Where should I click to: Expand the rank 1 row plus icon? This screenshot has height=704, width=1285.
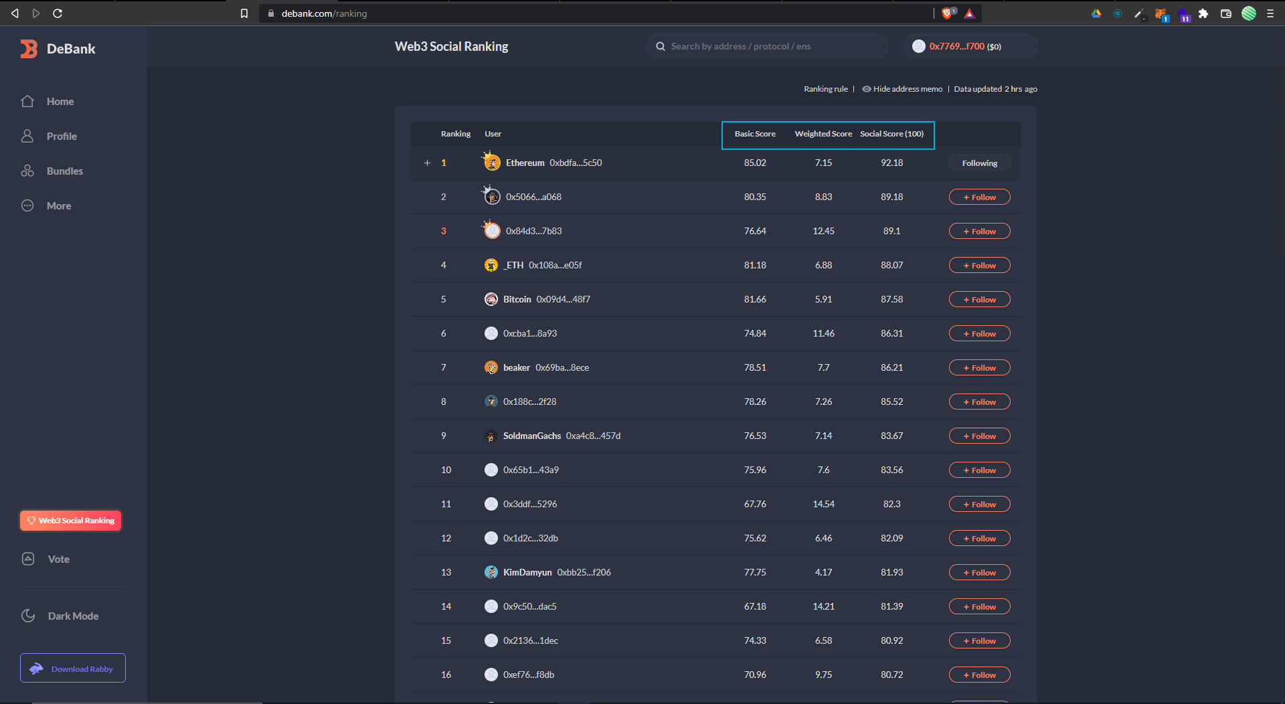(x=427, y=163)
